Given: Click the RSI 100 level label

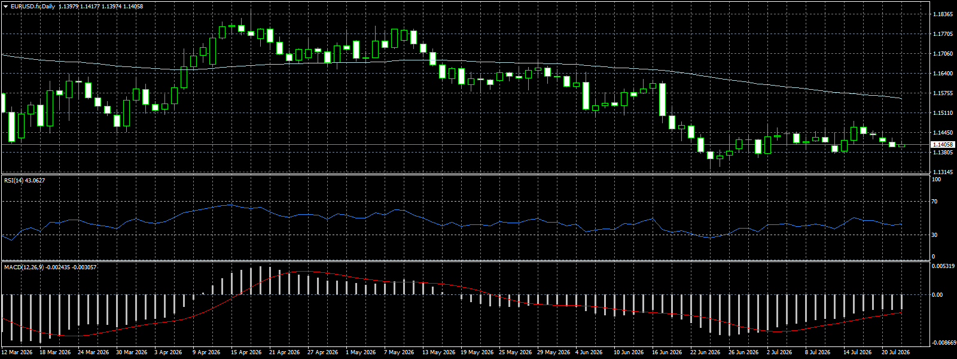Looking at the screenshot, I should pyautogui.click(x=937, y=180).
